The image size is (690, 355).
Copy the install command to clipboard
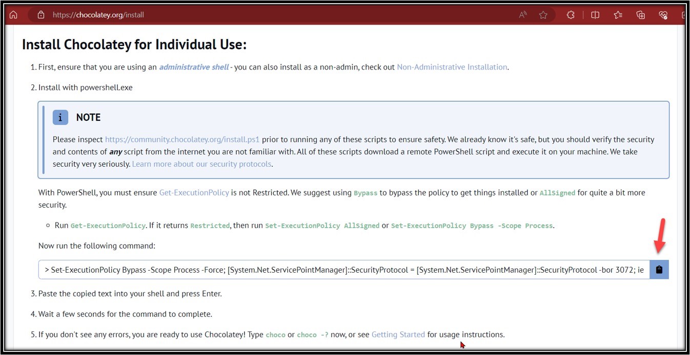[659, 270]
